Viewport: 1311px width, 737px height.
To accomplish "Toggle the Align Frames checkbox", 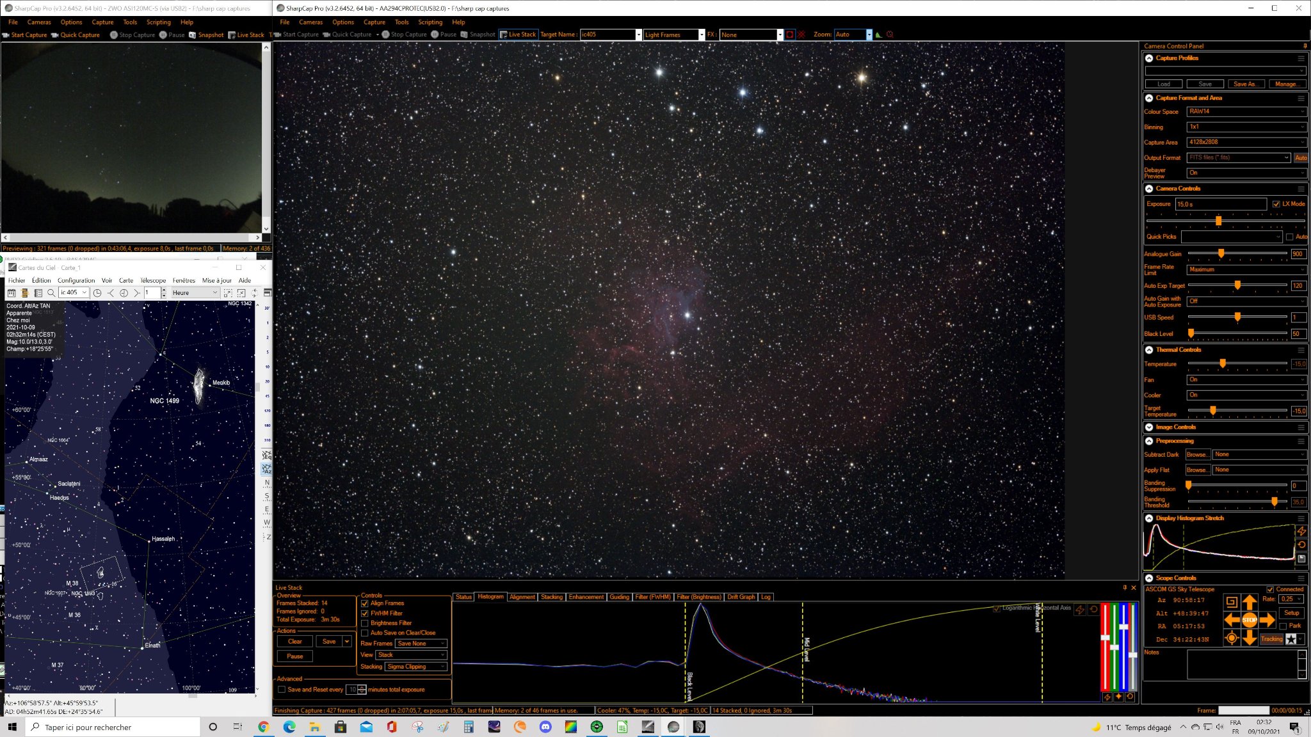I will 365,603.
